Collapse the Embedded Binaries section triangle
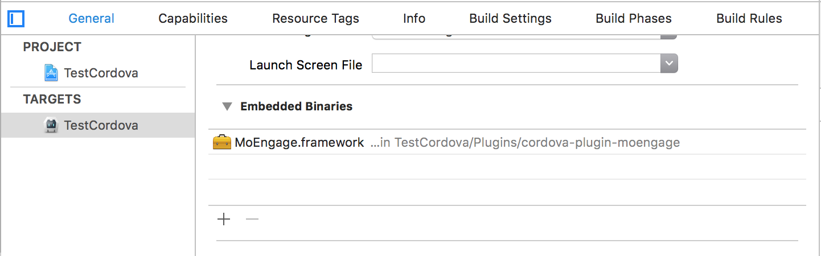Screen dimensions: 821x256 click(227, 106)
